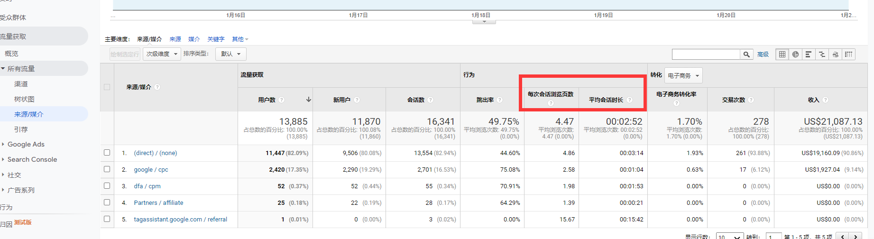Image resolution: width=874 pixels, height=239 pixels.
Task: Open help tooltip for 收入
Action: [x=826, y=100]
